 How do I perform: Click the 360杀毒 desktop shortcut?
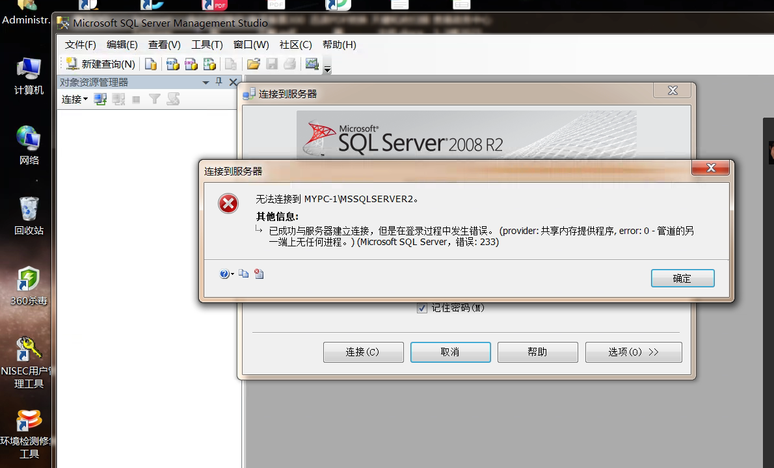click(x=29, y=286)
